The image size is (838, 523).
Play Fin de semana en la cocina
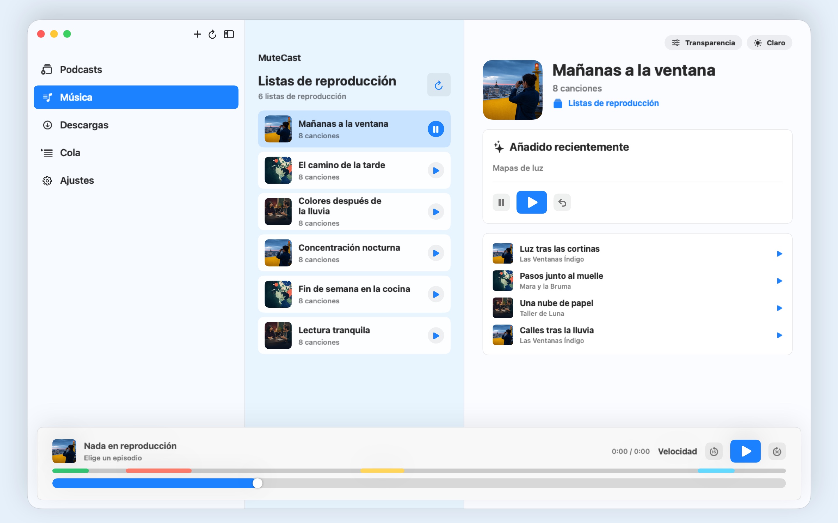(436, 294)
